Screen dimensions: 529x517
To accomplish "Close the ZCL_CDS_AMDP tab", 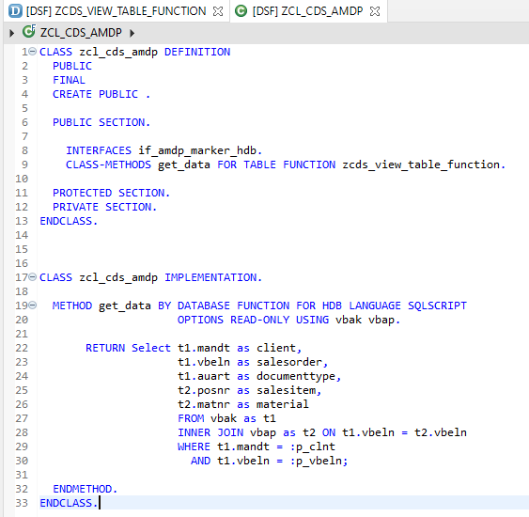I will point(375,11).
